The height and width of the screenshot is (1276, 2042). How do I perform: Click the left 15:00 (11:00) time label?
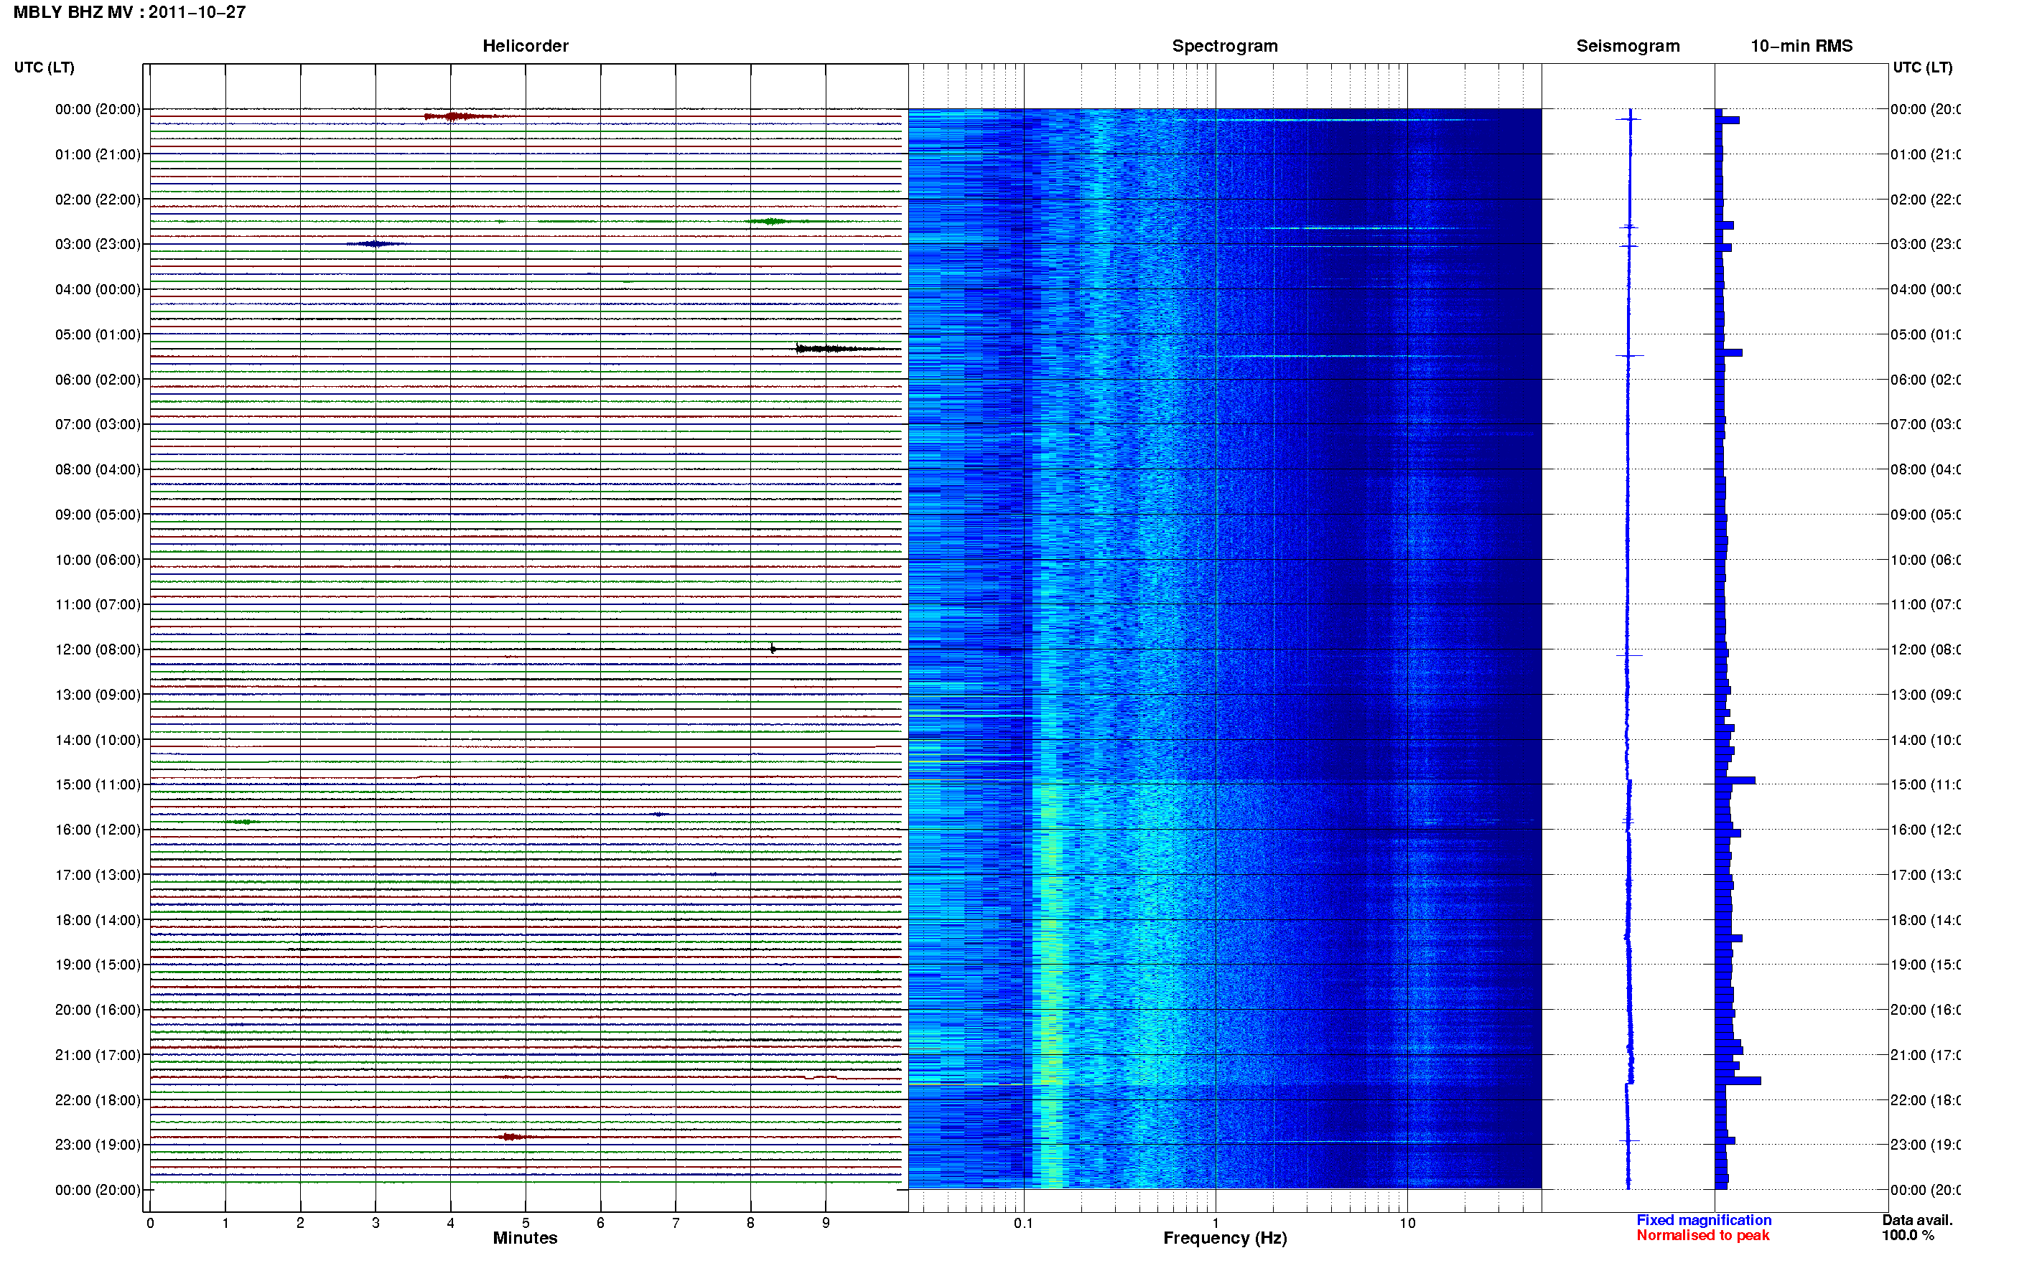(98, 785)
